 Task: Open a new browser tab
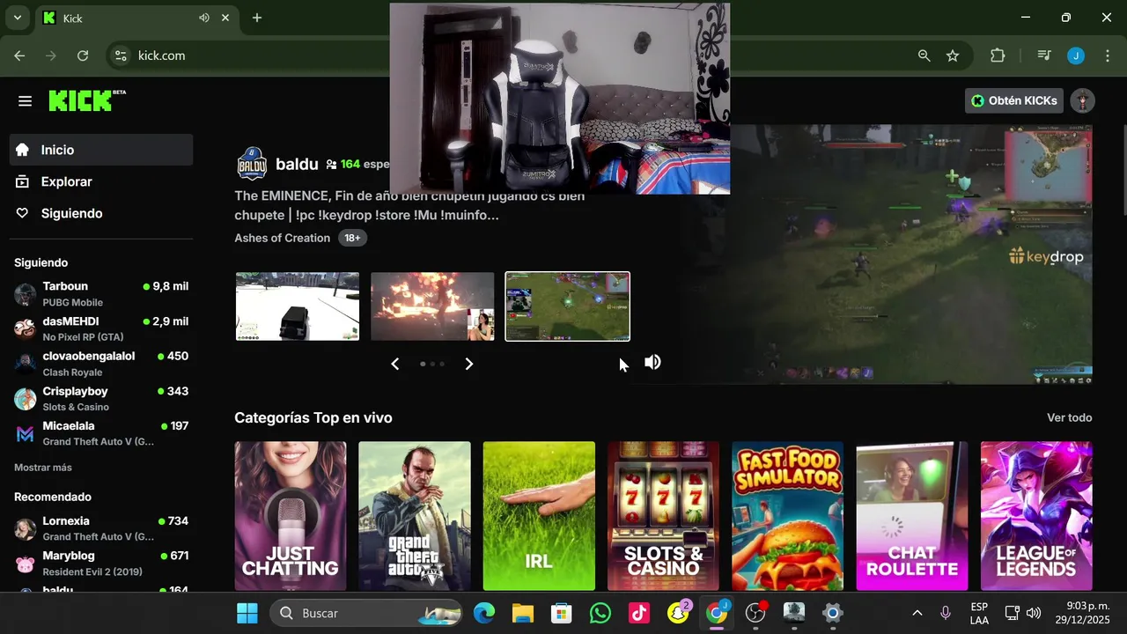257,18
